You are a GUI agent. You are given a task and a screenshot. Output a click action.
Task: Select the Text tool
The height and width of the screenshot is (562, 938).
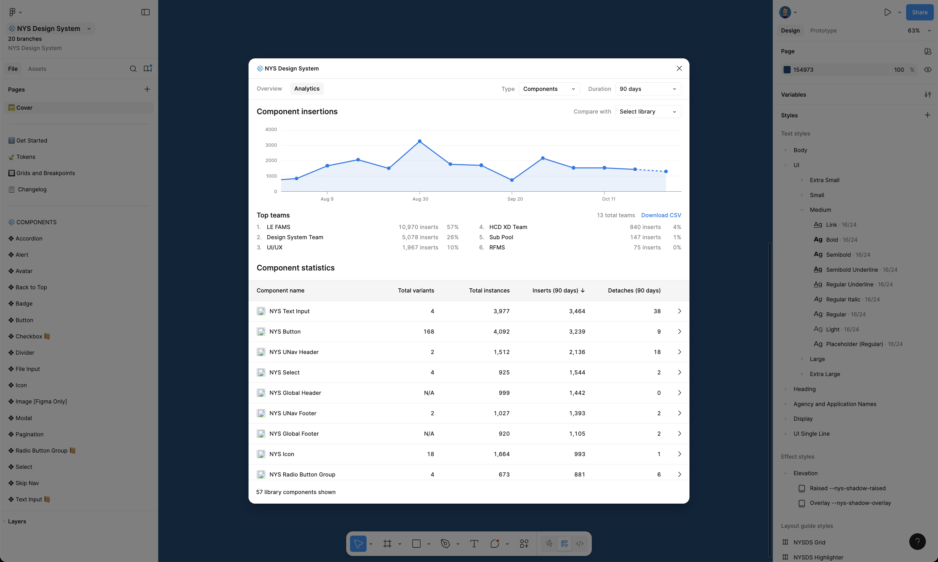[x=473, y=544]
